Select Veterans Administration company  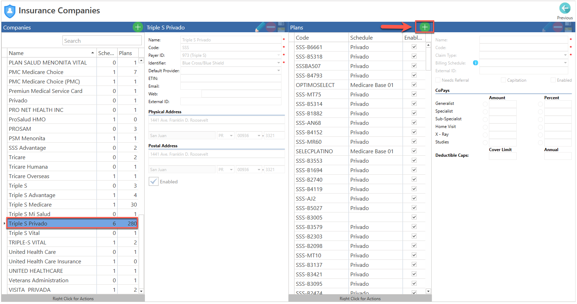click(x=72, y=280)
